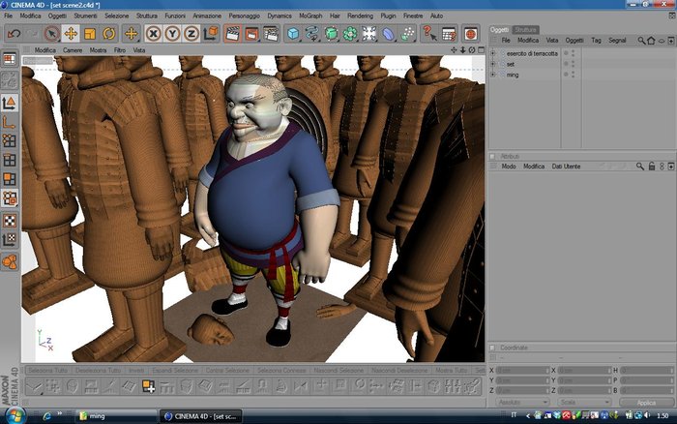Toggle the X axis lock

coord(153,34)
